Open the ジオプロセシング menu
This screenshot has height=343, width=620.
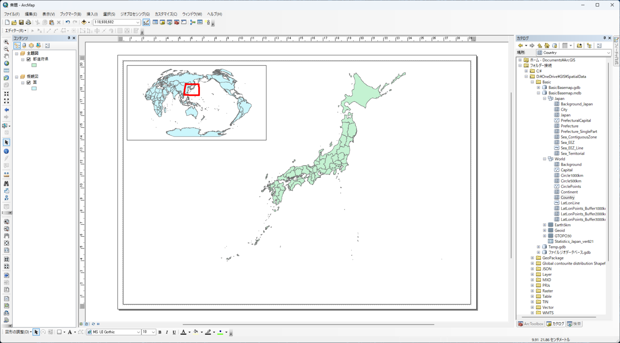click(135, 14)
